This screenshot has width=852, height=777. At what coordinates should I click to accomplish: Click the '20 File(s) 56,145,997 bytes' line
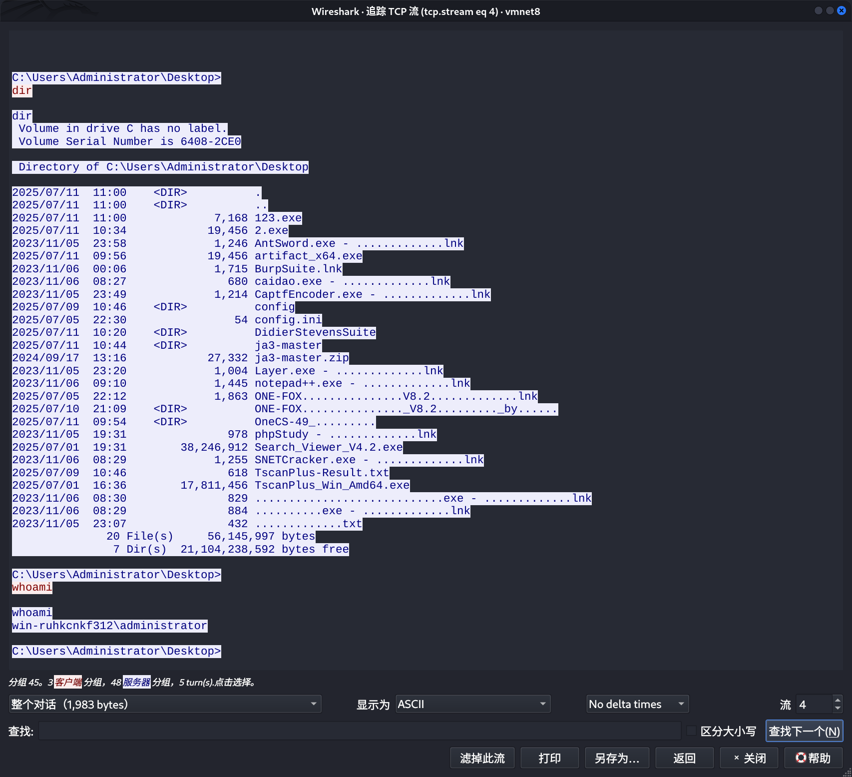click(211, 536)
